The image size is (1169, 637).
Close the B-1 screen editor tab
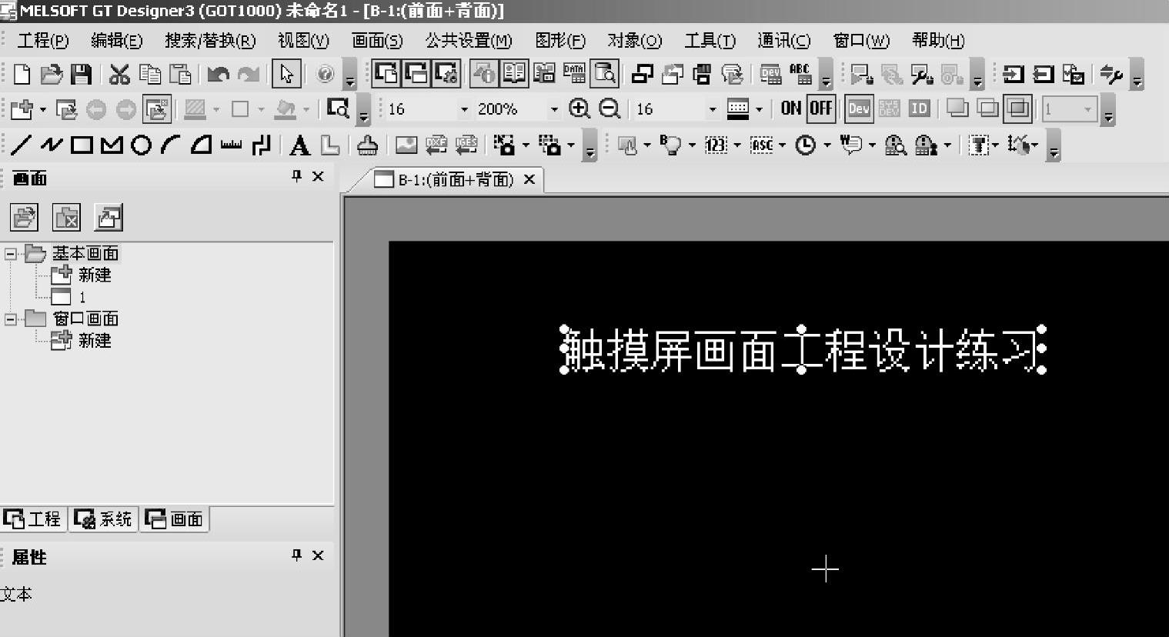click(529, 179)
